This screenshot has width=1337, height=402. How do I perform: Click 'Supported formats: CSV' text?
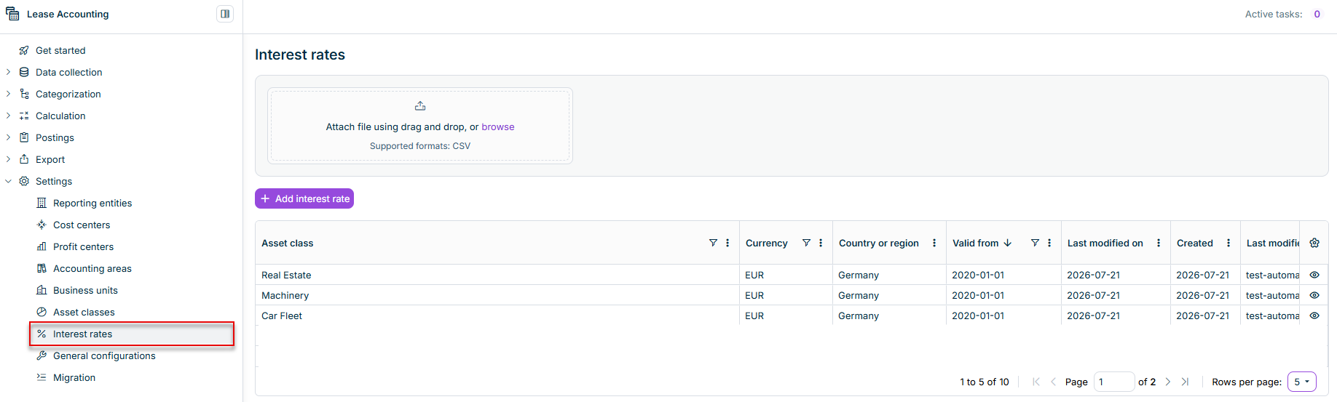420,146
